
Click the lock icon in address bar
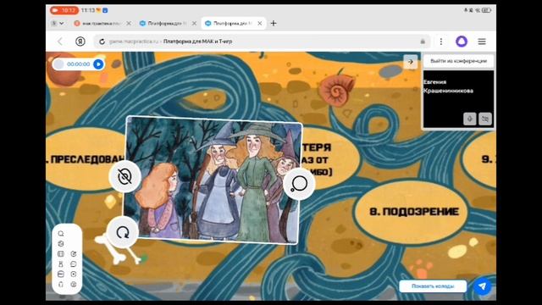(x=423, y=42)
